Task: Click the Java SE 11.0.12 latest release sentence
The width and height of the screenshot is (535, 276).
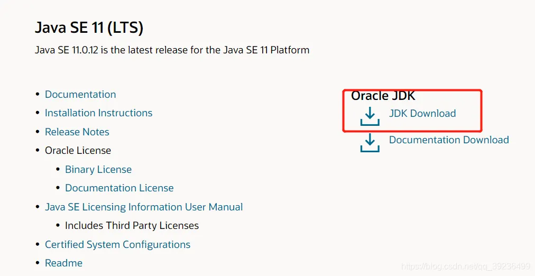Action: click(172, 50)
